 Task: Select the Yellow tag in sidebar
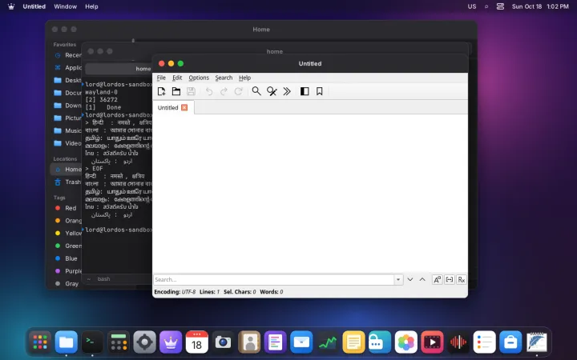[x=67, y=234]
